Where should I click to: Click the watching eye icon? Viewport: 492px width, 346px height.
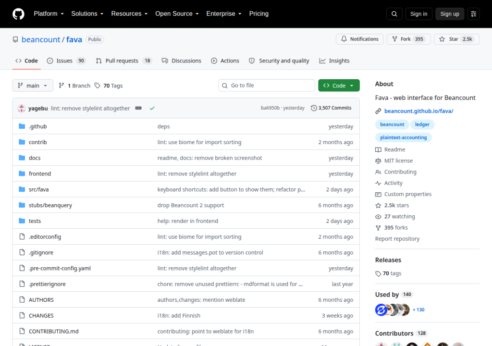click(378, 217)
